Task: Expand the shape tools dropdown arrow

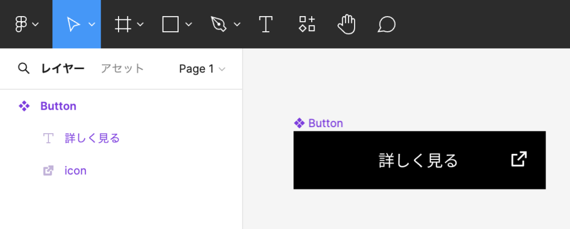Action: click(x=189, y=25)
